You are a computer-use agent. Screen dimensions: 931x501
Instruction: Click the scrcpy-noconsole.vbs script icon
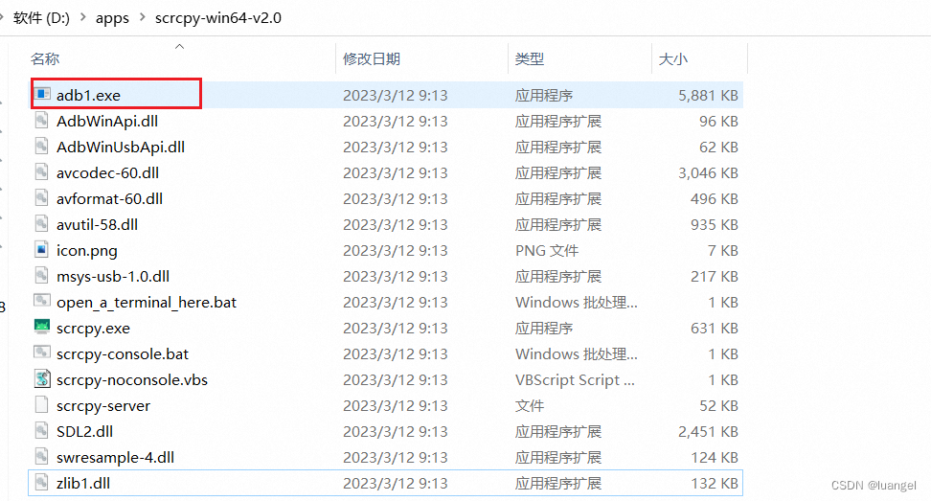click(x=42, y=379)
